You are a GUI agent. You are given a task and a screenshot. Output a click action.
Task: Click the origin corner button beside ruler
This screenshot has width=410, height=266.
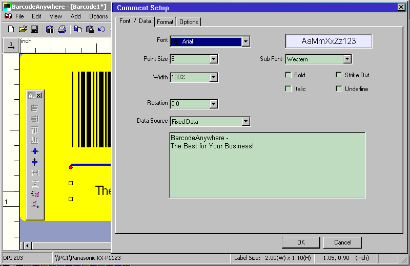(11, 46)
